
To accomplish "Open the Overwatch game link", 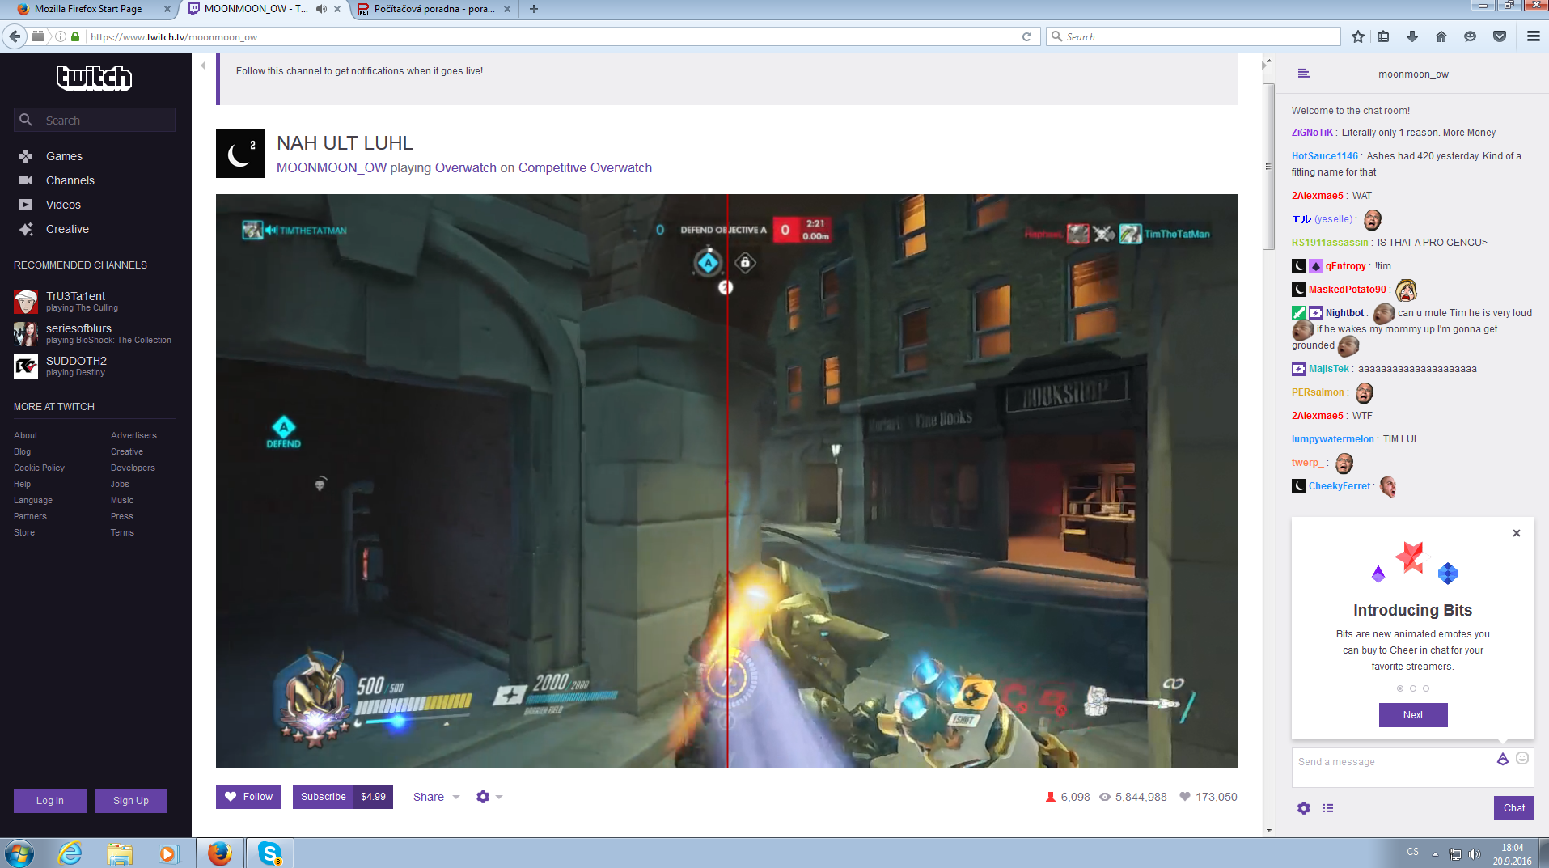I will pos(466,167).
